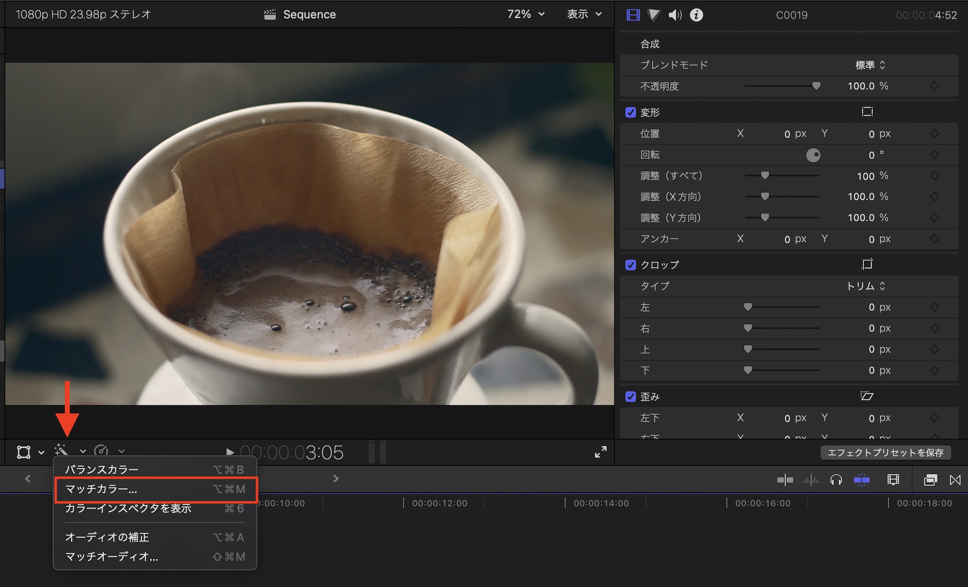Expand the 表示 view options dropdown
The height and width of the screenshot is (587, 968).
click(585, 15)
